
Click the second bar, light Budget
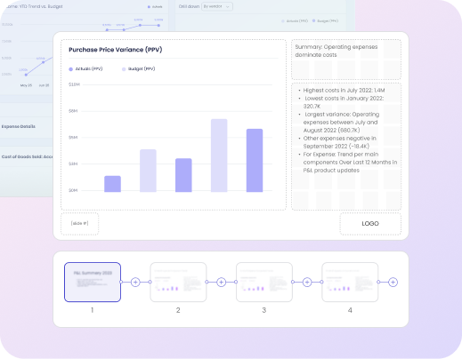(148, 171)
